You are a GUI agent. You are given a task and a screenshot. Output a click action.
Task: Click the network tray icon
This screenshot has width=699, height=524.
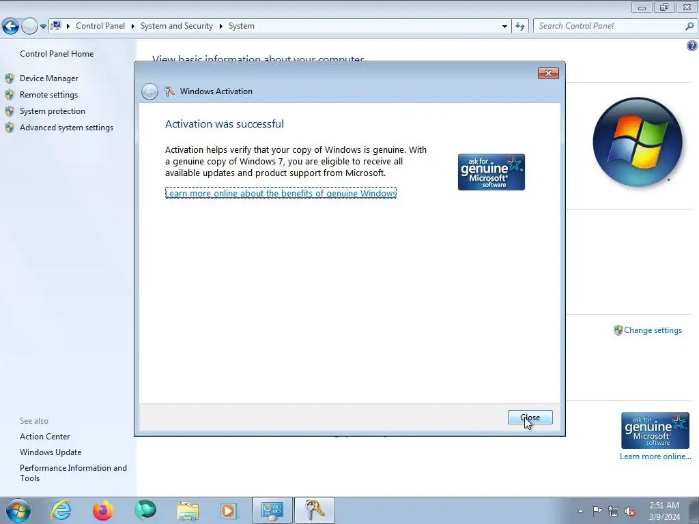click(614, 511)
